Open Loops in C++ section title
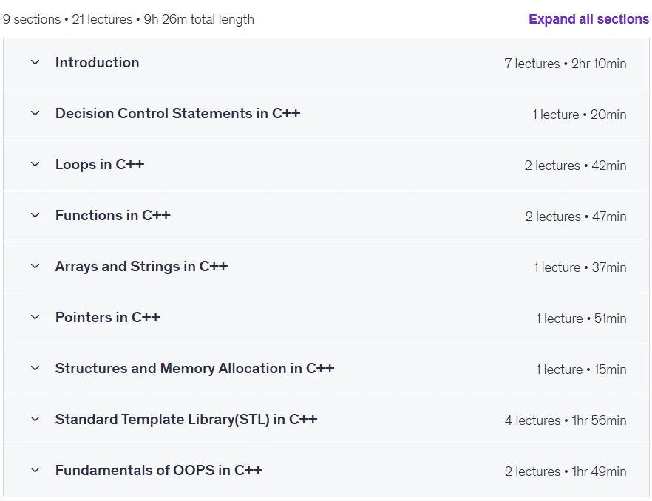Image resolution: width=652 pixels, height=501 pixels. [x=100, y=165]
